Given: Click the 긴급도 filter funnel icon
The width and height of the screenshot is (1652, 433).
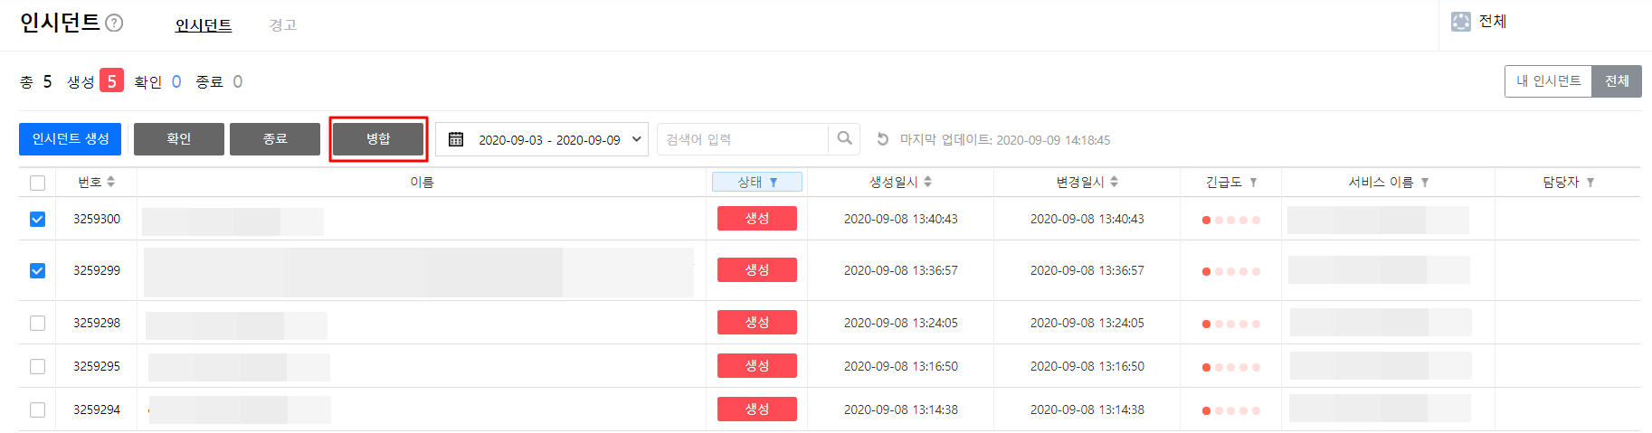Looking at the screenshot, I should (x=1253, y=183).
